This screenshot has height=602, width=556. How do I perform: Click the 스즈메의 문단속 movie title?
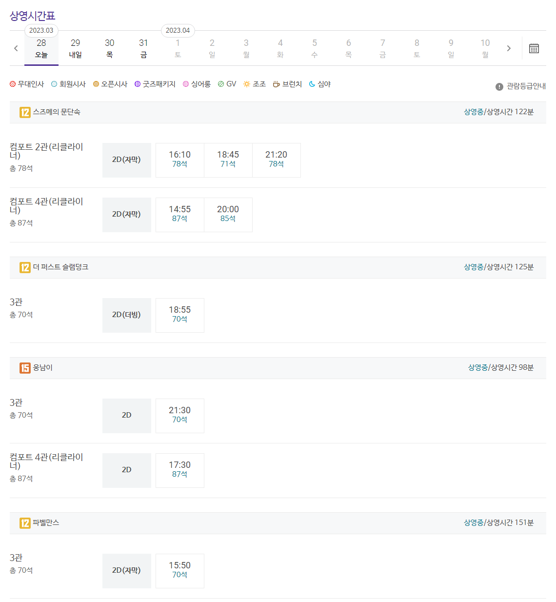[x=57, y=112]
